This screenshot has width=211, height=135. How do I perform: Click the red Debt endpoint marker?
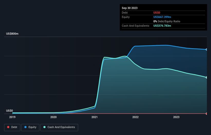tap(207, 114)
